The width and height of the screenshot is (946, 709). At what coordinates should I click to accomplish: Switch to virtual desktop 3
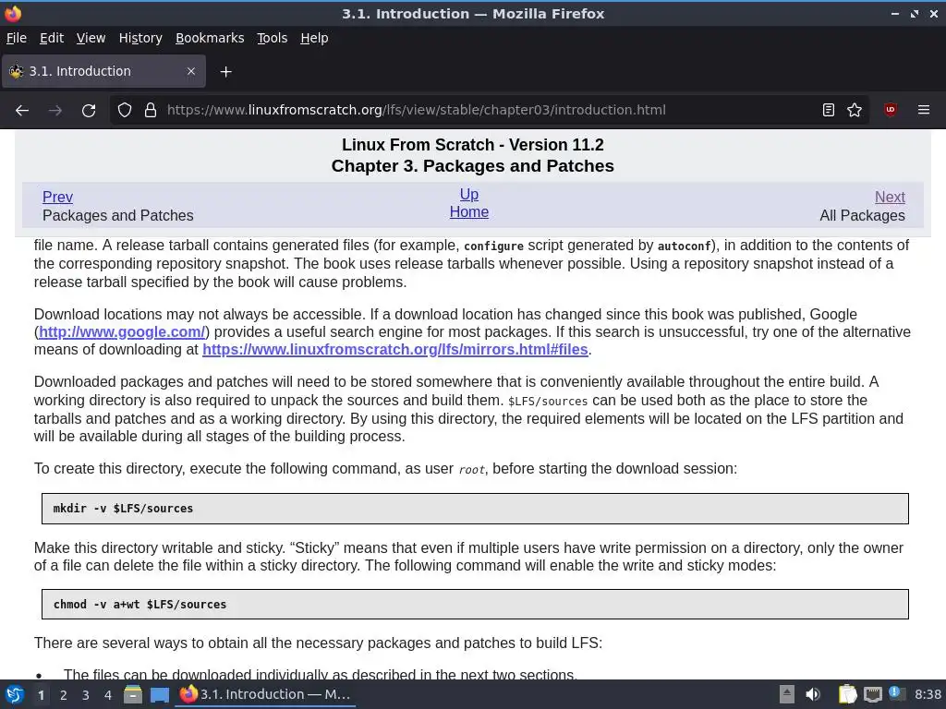click(x=86, y=695)
